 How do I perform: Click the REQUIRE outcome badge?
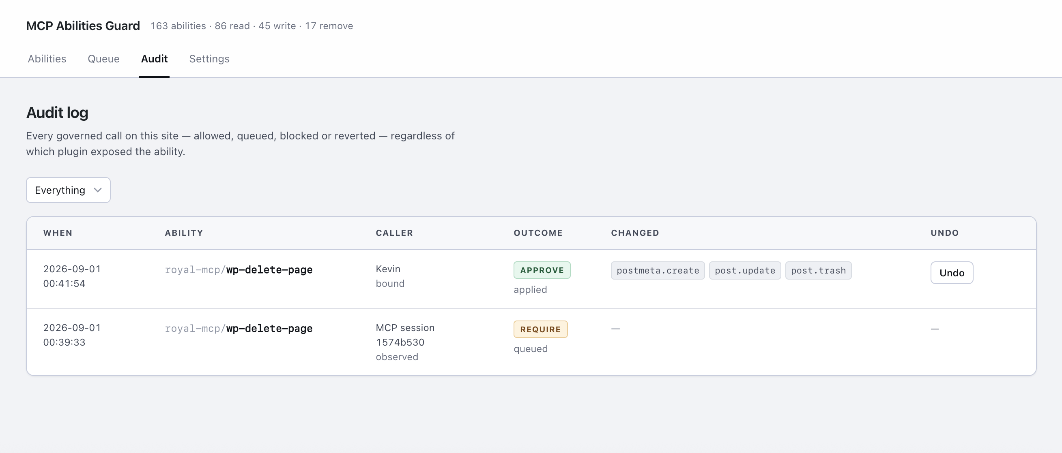coord(540,329)
